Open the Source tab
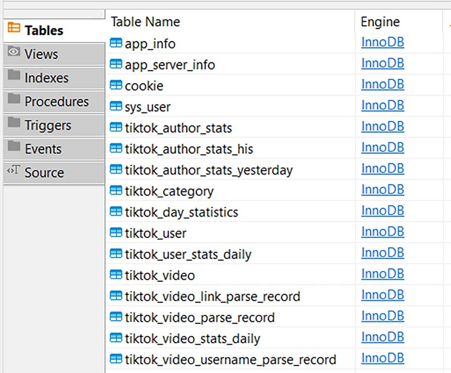This screenshot has width=451, height=373. pyautogui.click(x=44, y=172)
